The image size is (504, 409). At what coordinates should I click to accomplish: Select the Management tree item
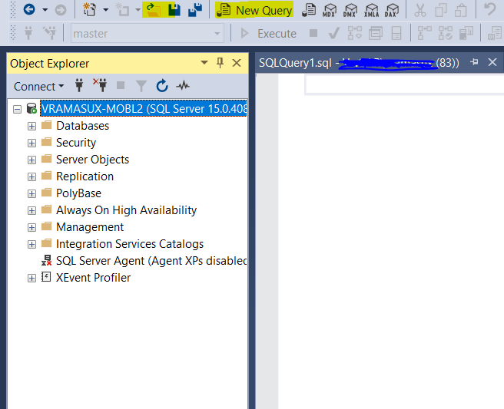(x=90, y=227)
